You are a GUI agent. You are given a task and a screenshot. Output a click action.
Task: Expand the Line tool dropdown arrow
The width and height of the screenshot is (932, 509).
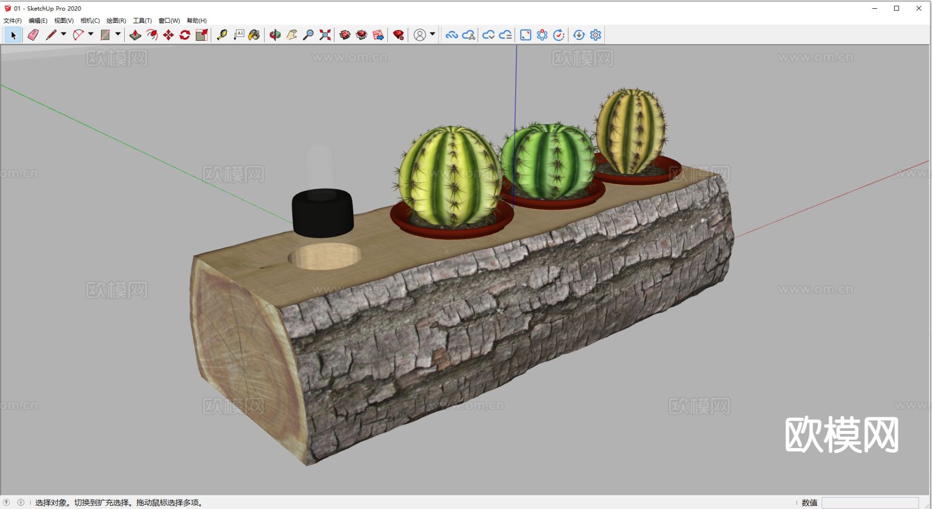tap(64, 34)
